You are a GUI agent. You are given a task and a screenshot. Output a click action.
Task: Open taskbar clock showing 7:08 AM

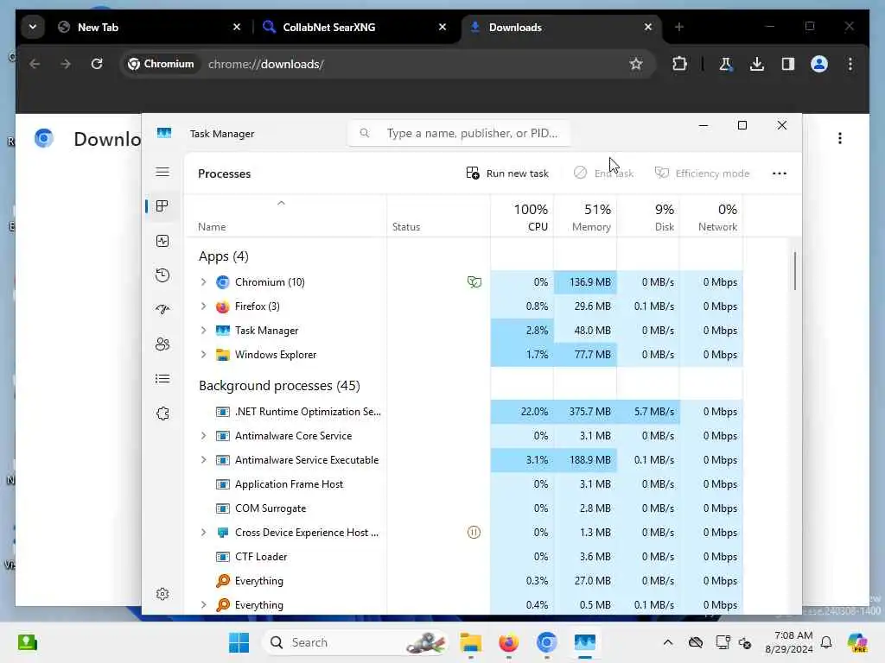click(x=788, y=642)
